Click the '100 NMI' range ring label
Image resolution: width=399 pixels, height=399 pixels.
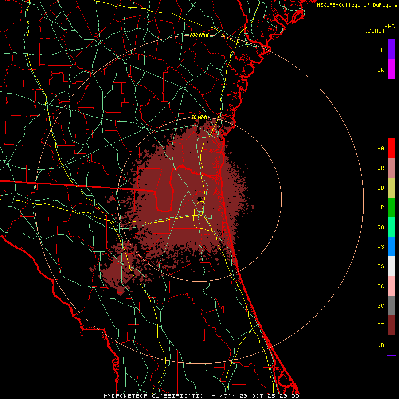coord(199,35)
